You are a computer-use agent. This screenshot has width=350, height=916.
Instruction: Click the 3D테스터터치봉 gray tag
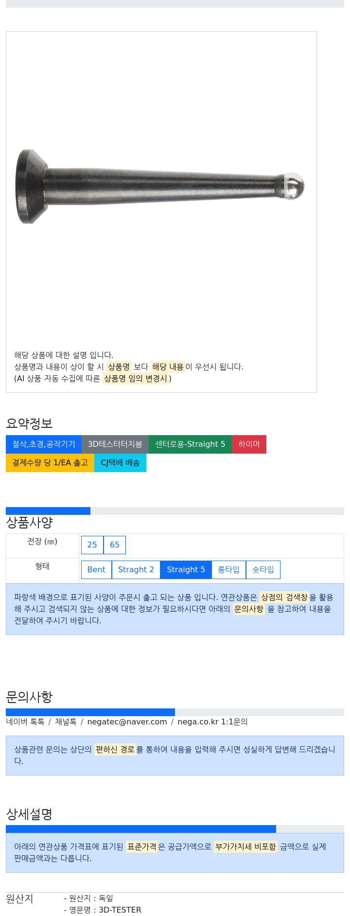115,444
